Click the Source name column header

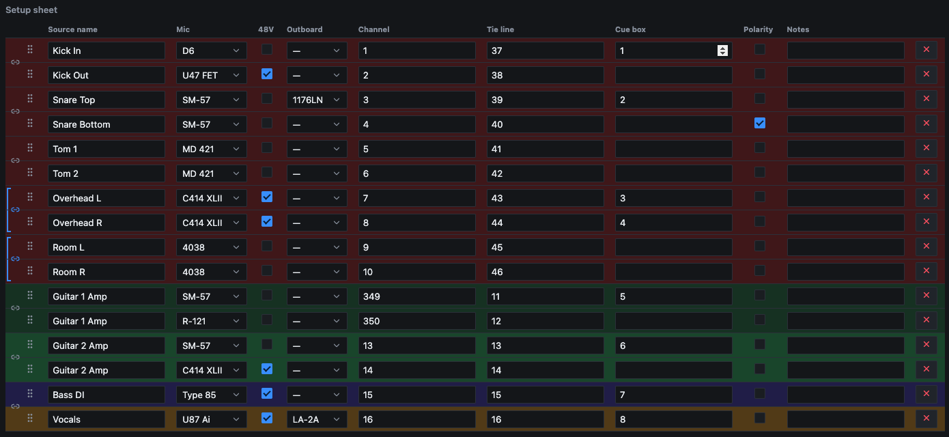(72, 29)
